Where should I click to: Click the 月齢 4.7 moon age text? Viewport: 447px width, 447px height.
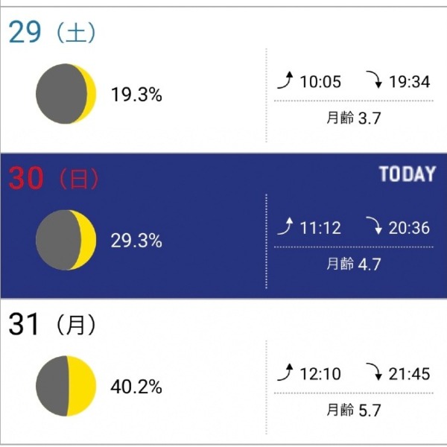[353, 264]
